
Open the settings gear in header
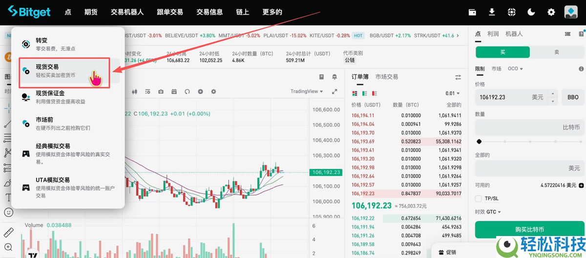pos(551,12)
